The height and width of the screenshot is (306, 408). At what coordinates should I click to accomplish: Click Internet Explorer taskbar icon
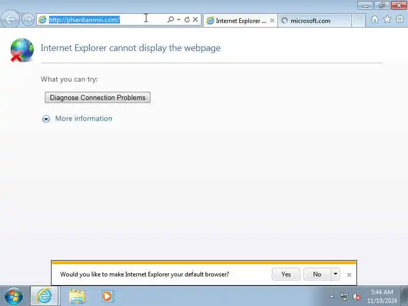tap(44, 296)
